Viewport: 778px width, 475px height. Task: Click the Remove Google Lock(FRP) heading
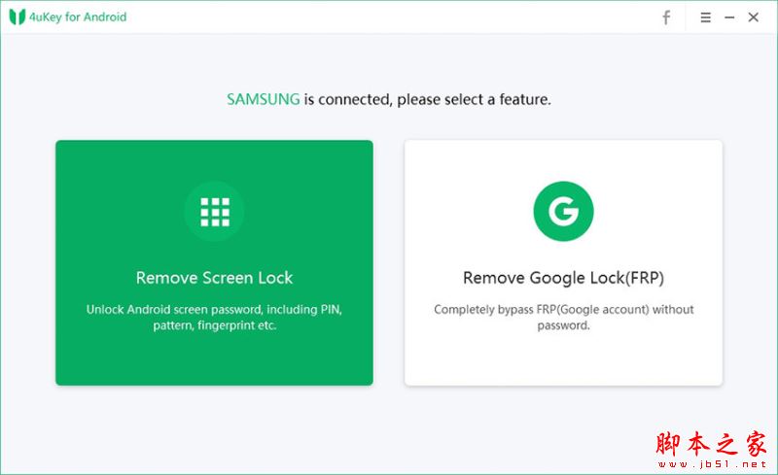pyautogui.click(x=563, y=278)
